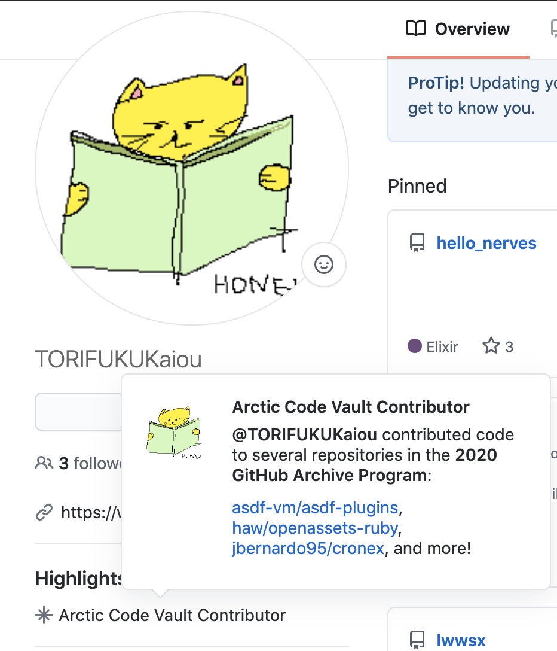The height and width of the screenshot is (651, 557).
Task: Click the purple Elixir language color dot
Action: 415,346
